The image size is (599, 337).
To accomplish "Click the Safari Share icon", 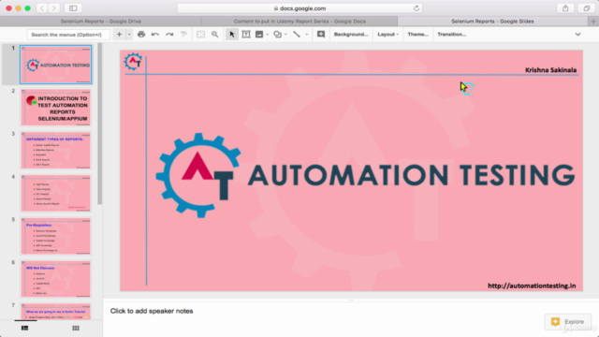I will coord(565,8).
